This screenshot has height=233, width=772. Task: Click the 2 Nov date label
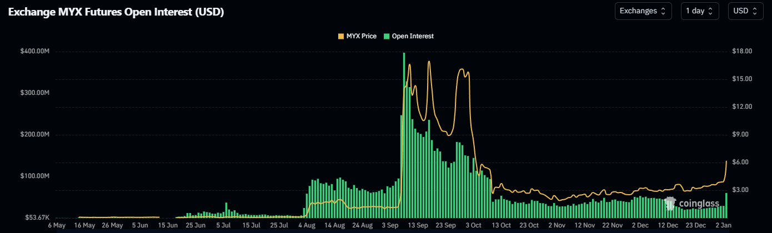(x=556, y=226)
